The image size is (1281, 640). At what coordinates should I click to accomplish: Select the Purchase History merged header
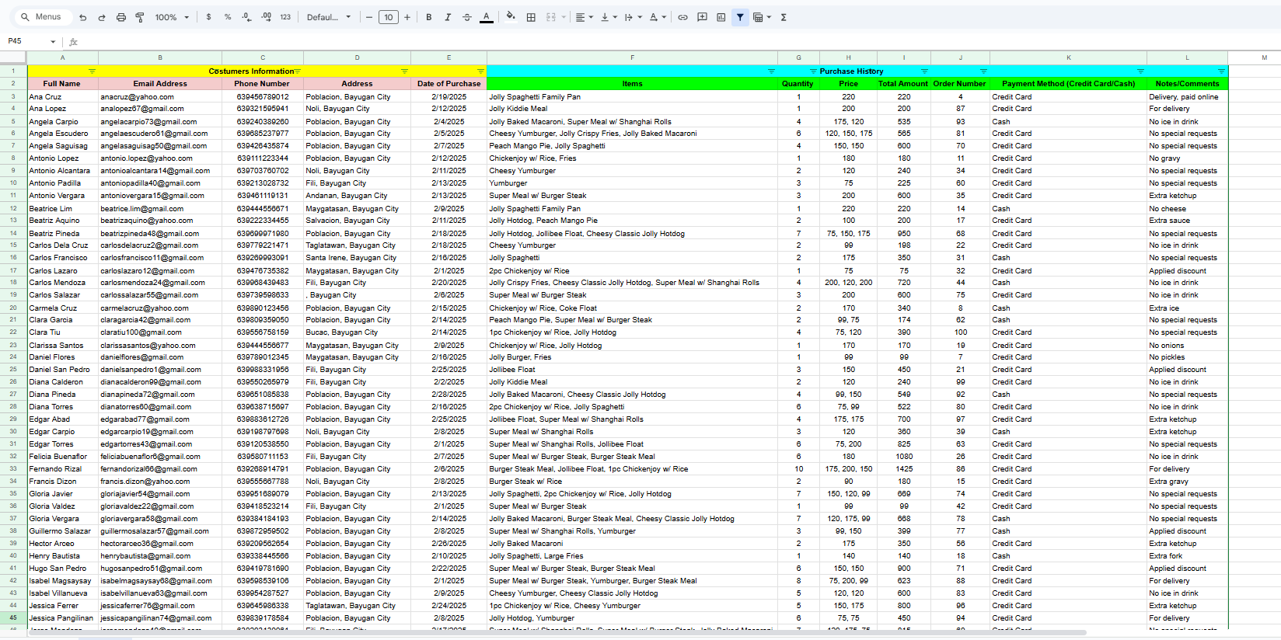coord(857,71)
